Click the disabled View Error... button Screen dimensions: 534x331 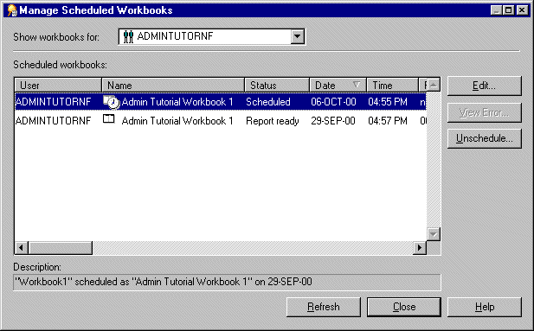484,112
